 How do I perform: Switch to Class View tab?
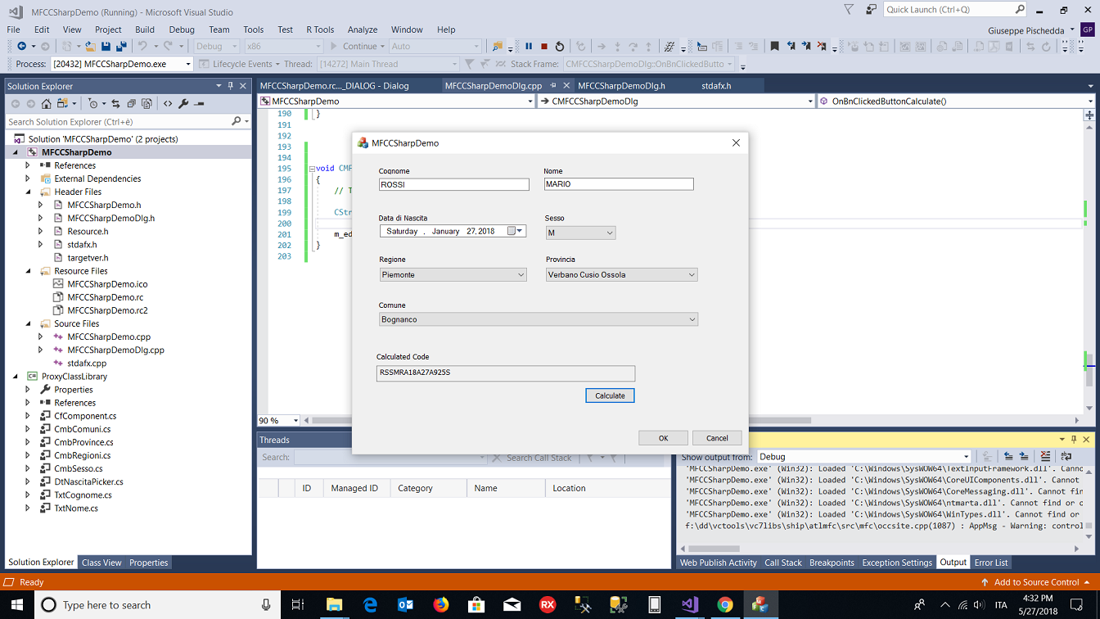[x=101, y=563]
